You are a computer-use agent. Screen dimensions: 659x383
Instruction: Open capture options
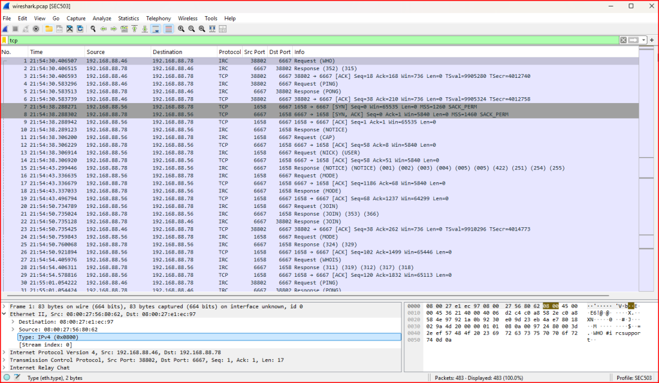click(x=36, y=29)
